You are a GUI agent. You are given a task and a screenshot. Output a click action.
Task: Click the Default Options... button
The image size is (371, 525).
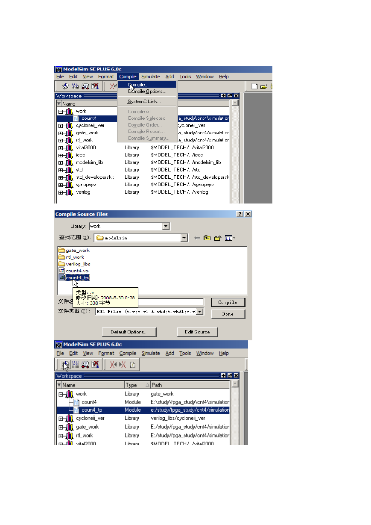129,332
